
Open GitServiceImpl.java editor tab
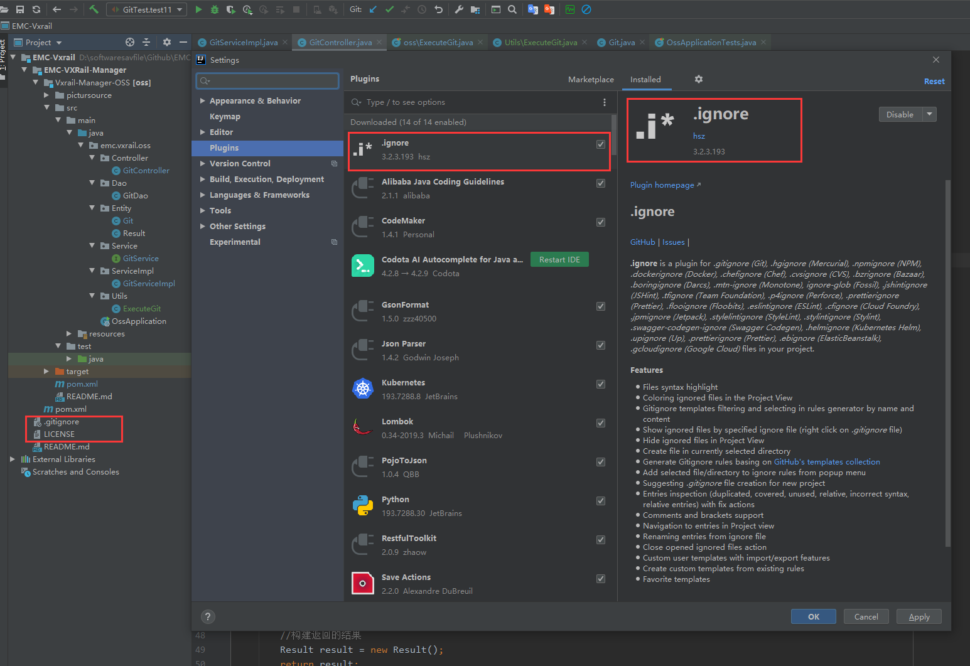pyautogui.click(x=242, y=42)
